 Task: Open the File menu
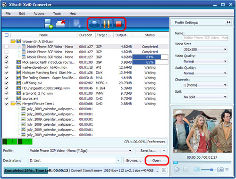point(8,13)
